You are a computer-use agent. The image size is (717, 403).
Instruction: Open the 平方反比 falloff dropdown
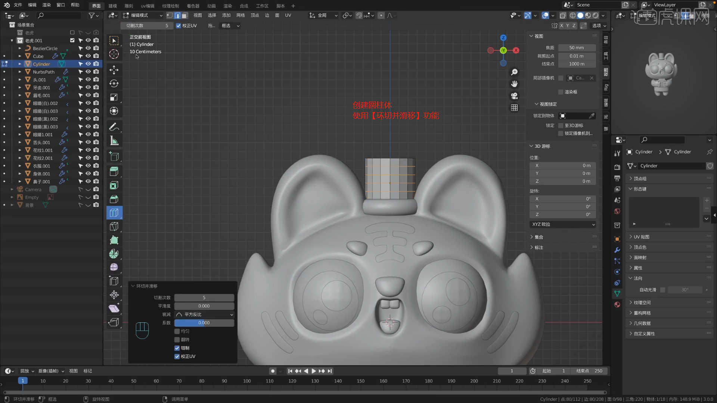[204, 315]
